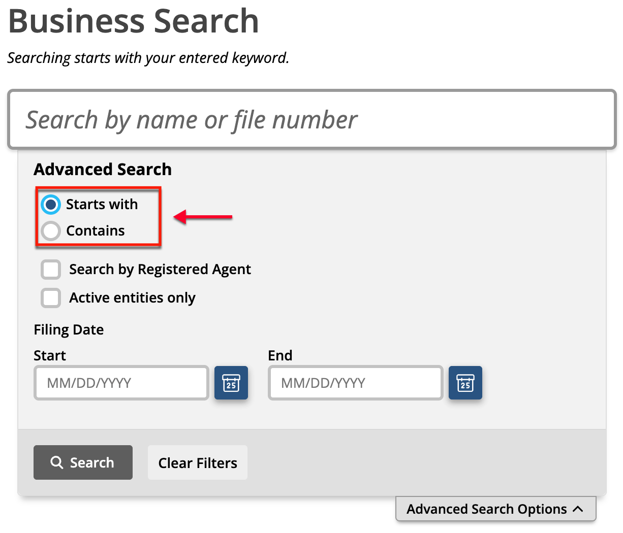Click the "Contains" label text
The image size is (623, 533).
pos(96,230)
